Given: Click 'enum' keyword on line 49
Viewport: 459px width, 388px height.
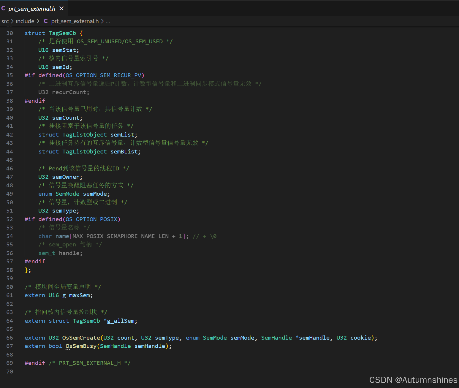Looking at the screenshot, I should click(45, 194).
